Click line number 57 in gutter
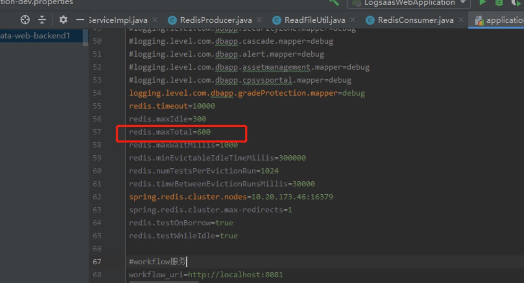The width and height of the screenshot is (524, 283). coord(97,132)
